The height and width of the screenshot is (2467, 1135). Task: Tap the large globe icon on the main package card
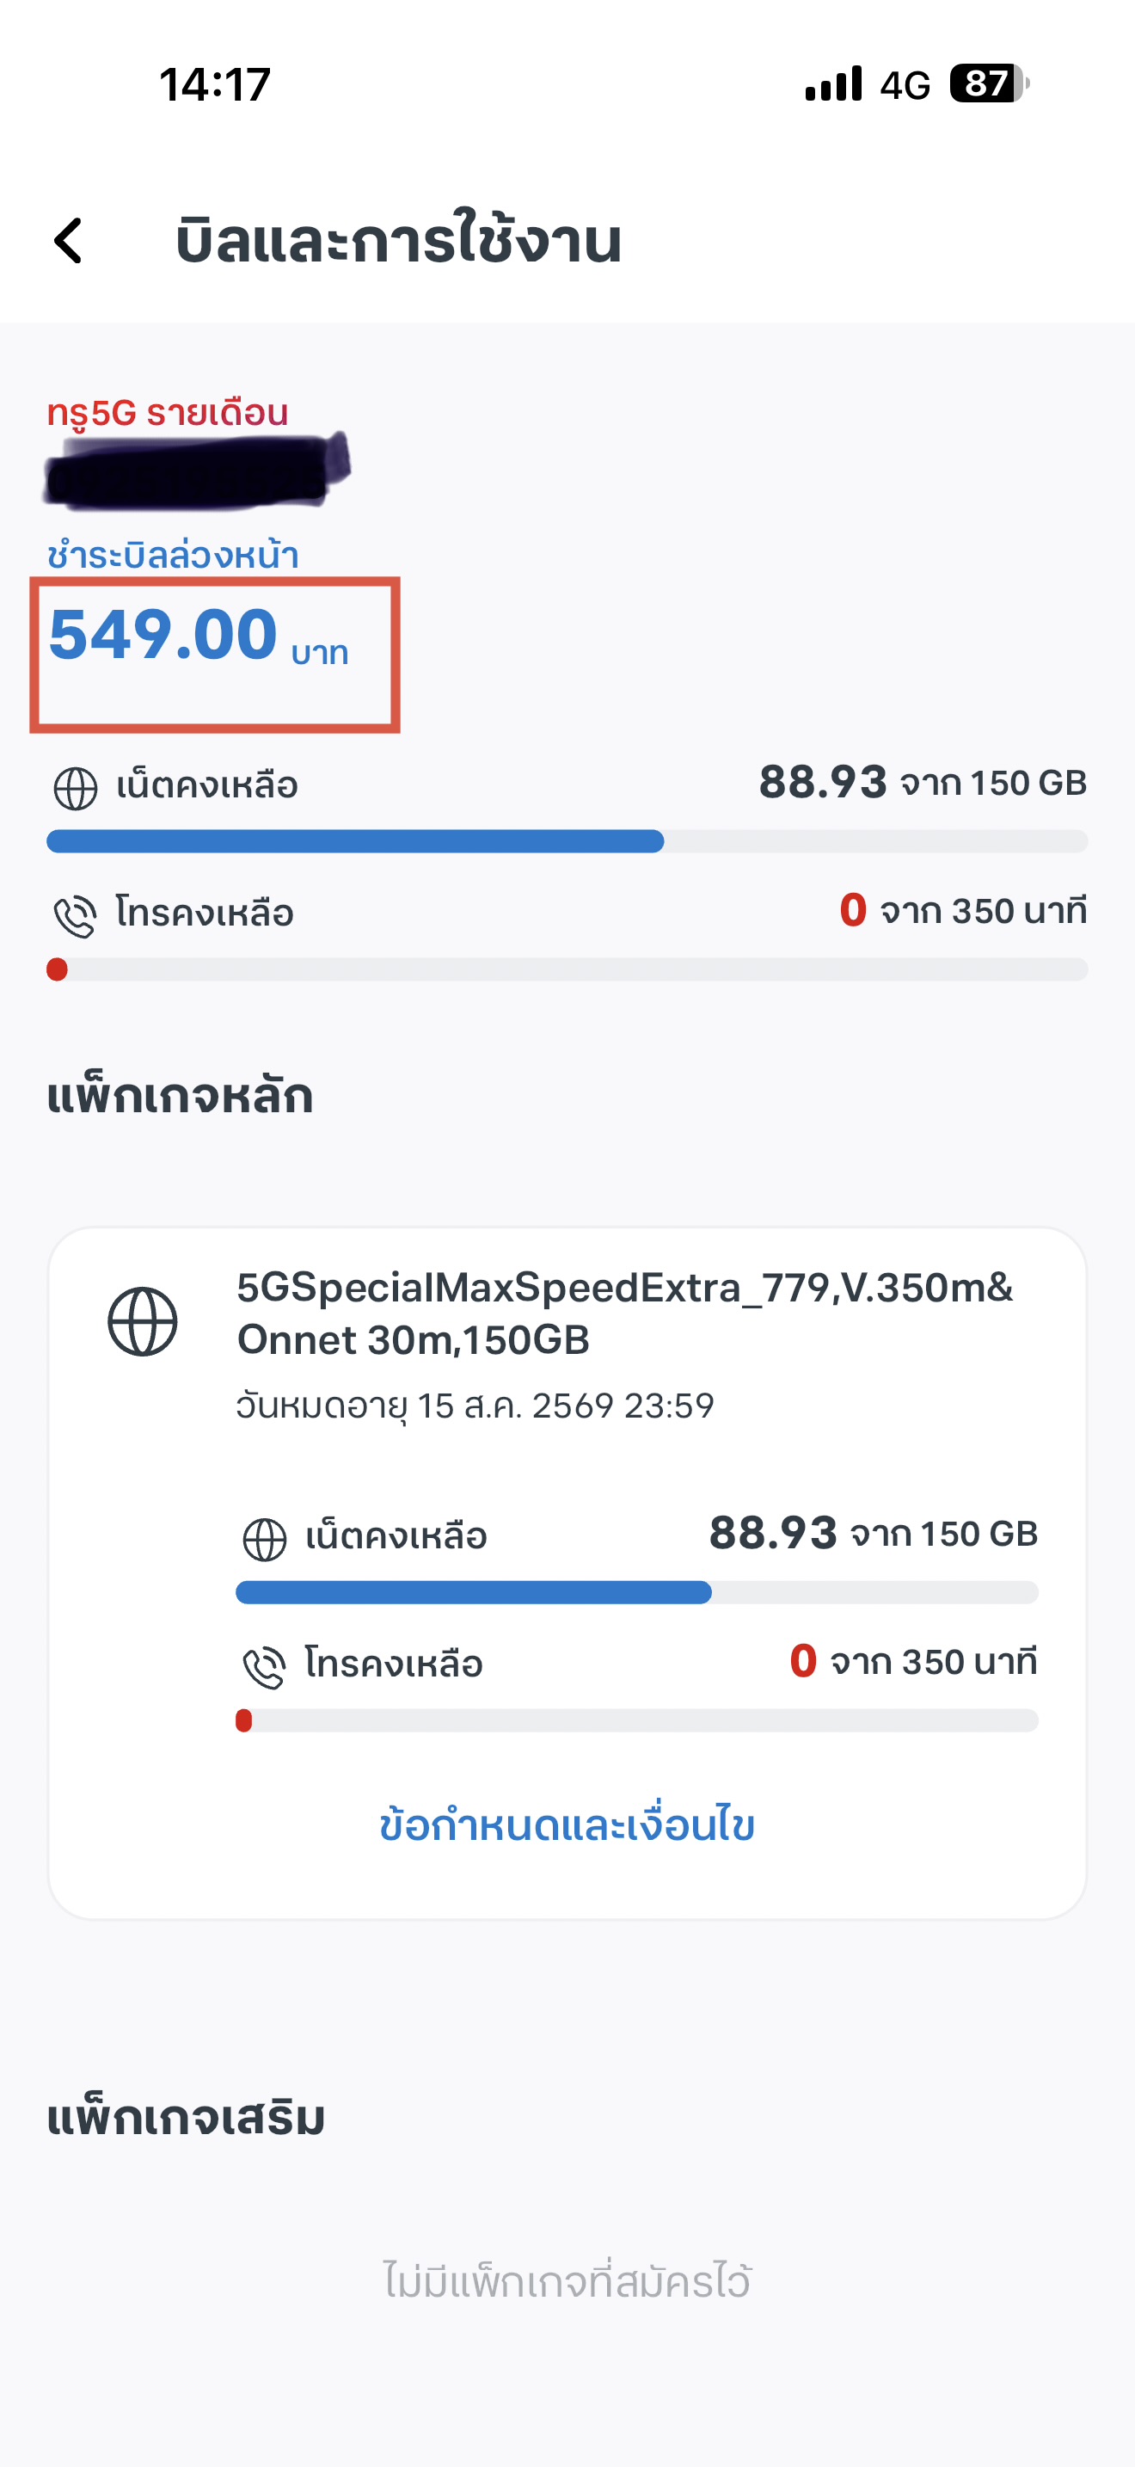pos(143,1320)
